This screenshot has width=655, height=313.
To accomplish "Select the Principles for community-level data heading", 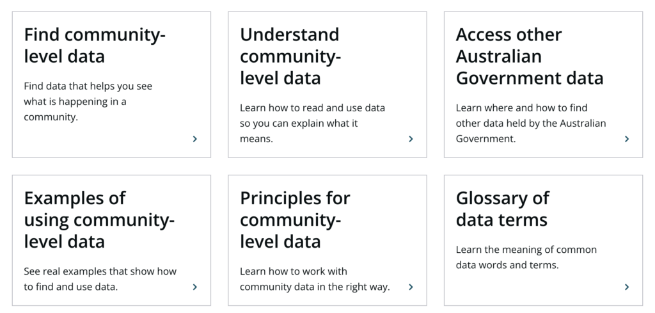I will 295,220.
